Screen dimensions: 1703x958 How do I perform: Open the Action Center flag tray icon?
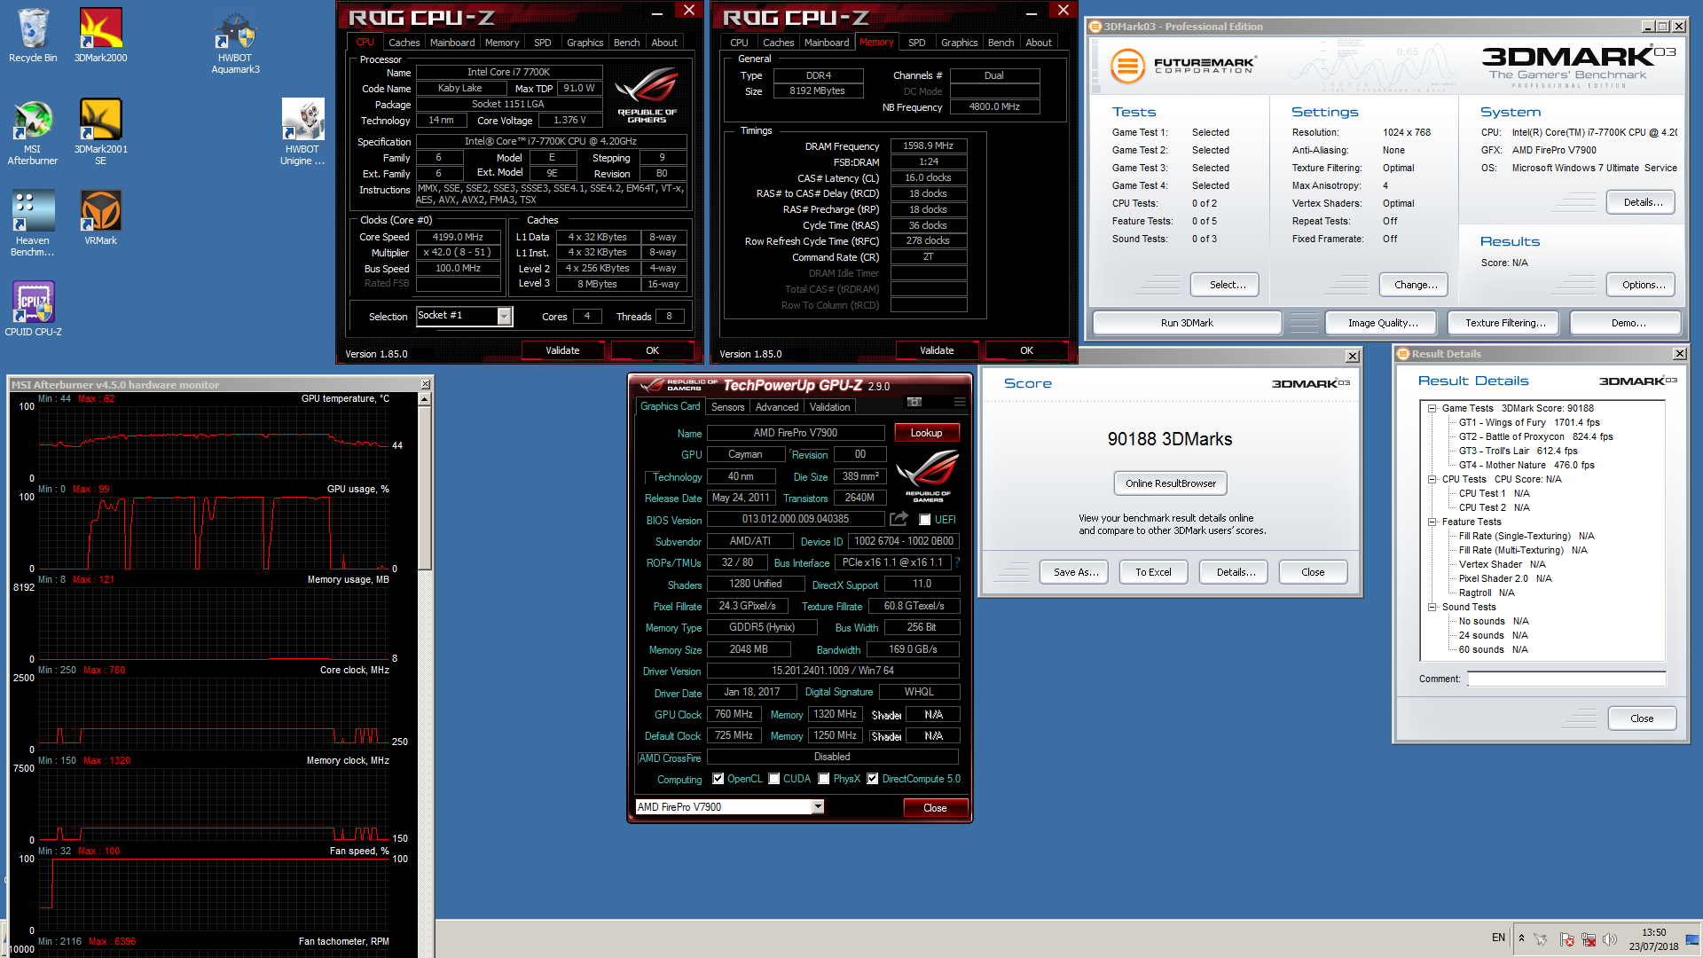1566,939
